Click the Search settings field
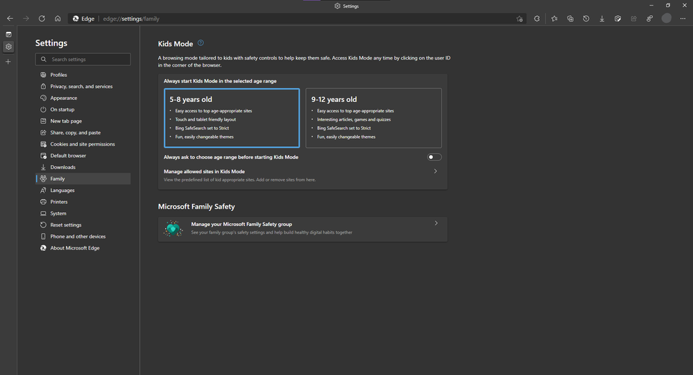This screenshot has height=375, width=693. [83, 59]
